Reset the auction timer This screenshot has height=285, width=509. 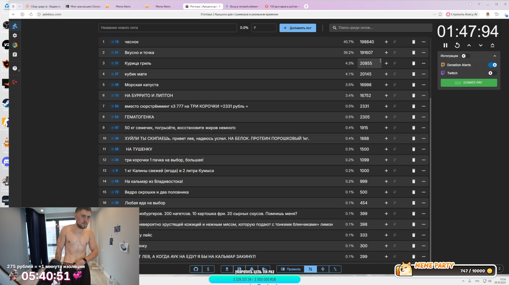(457, 45)
